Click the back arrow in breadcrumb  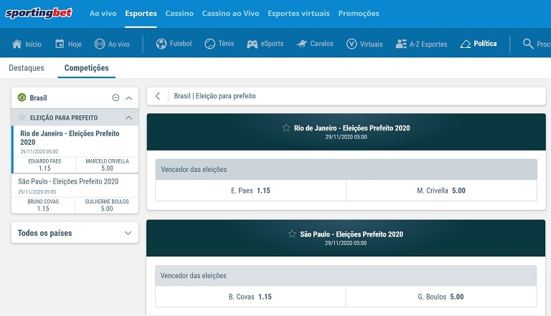(x=158, y=96)
